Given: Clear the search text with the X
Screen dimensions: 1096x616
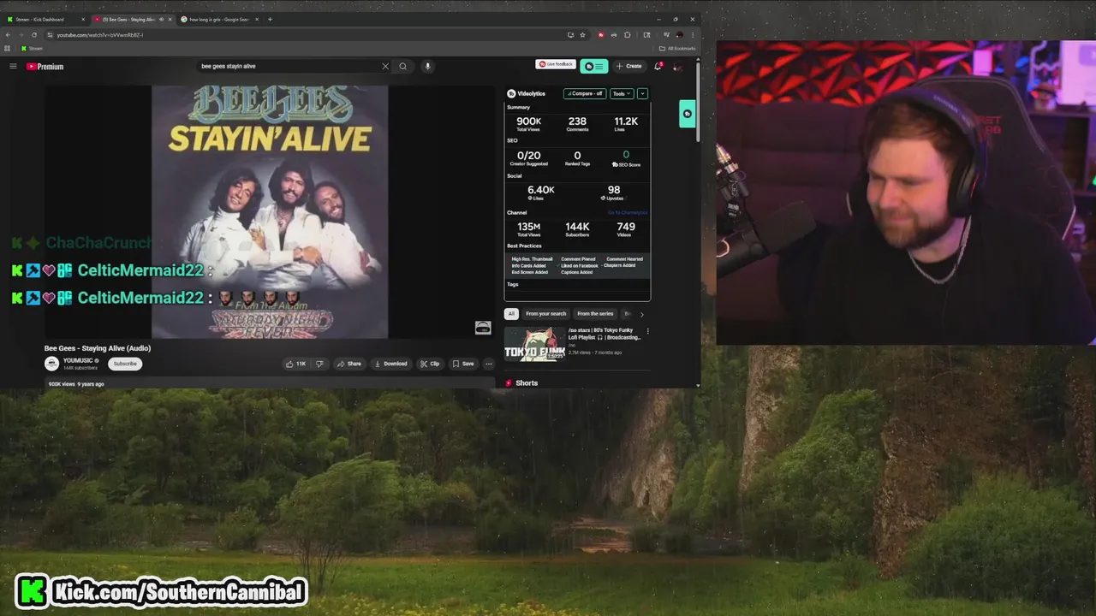Looking at the screenshot, I should 385,66.
